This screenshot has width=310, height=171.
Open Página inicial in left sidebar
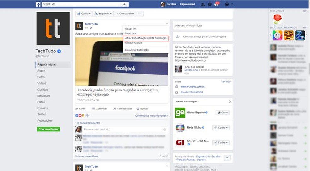click(x=53, y=64)
